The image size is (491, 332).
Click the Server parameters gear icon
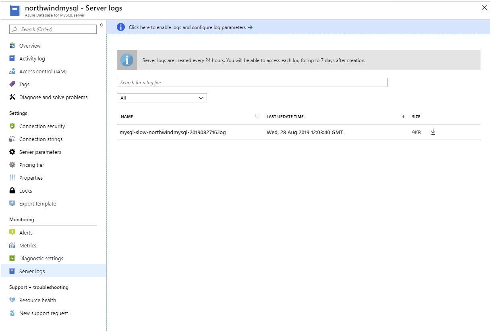(12, 152)
